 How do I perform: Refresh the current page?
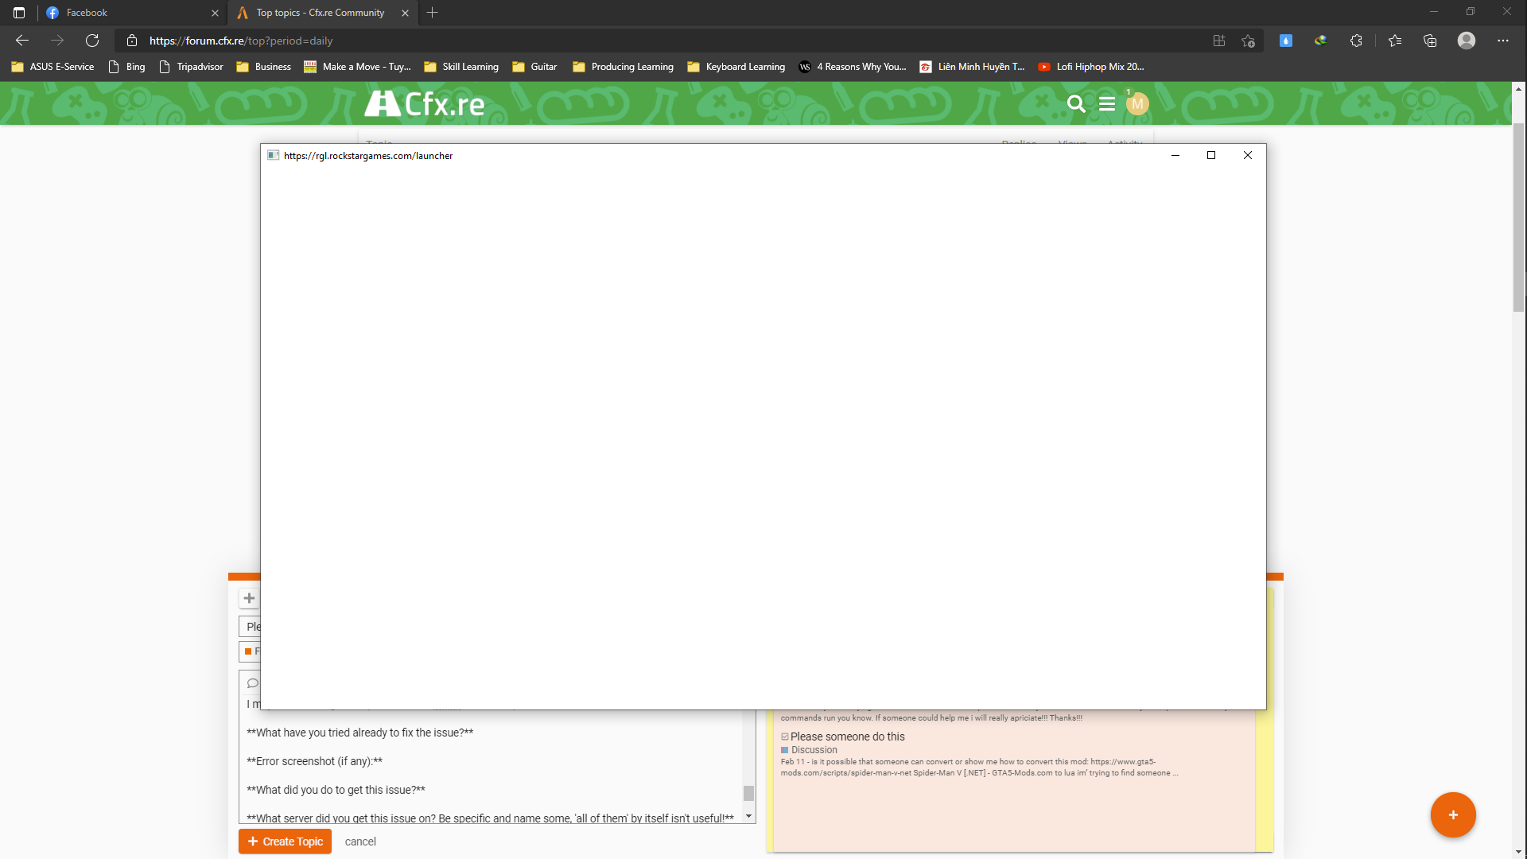click(x=92, y=41)
